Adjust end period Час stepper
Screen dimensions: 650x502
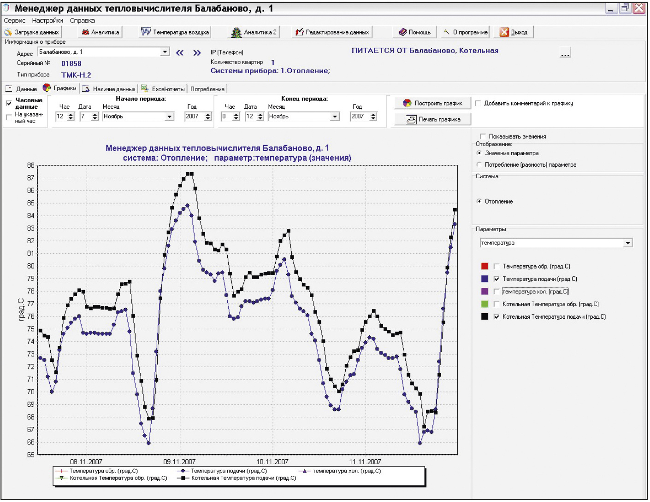coord(236,117)
